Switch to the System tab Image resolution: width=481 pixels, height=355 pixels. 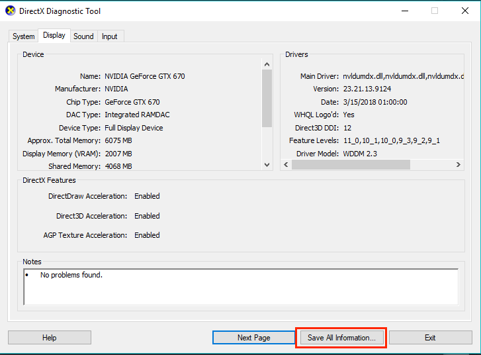pyautogui.click(x=23, y=36)
